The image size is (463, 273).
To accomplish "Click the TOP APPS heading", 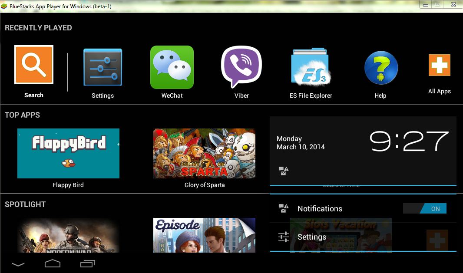I will coord(22,115).
